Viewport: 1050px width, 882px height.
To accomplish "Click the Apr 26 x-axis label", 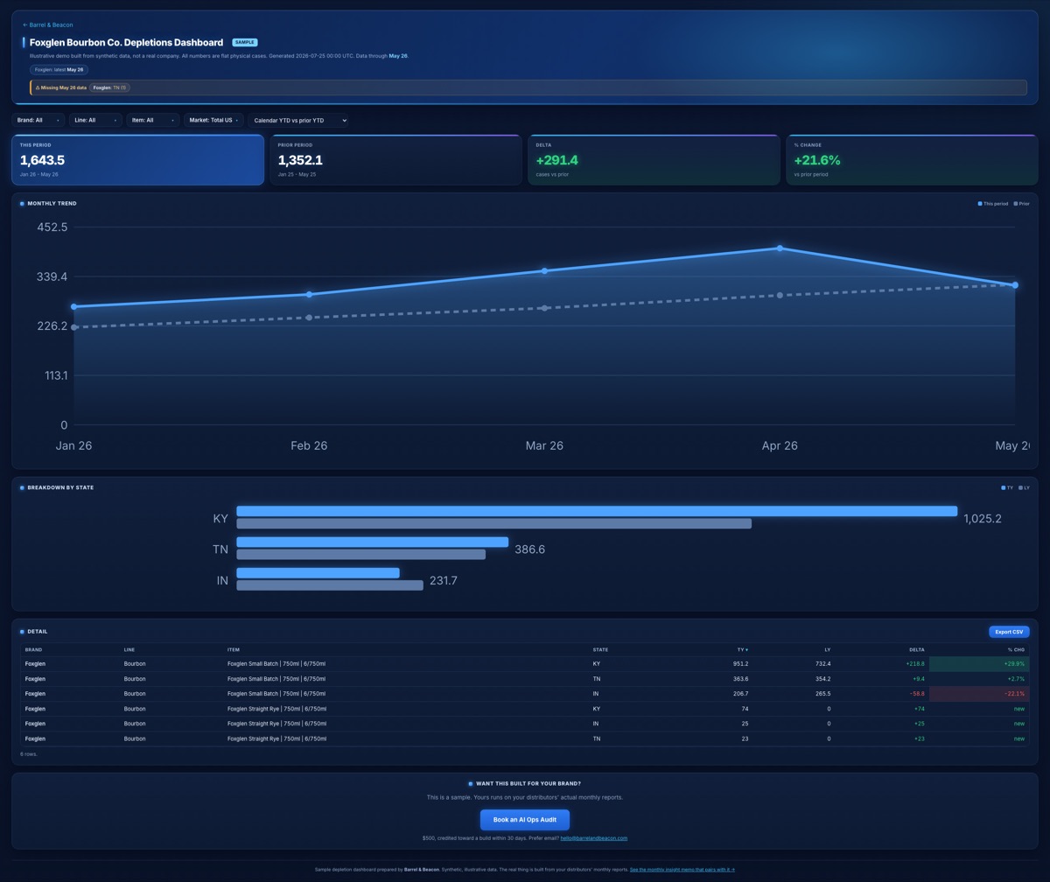I will [x=780, y=445].
